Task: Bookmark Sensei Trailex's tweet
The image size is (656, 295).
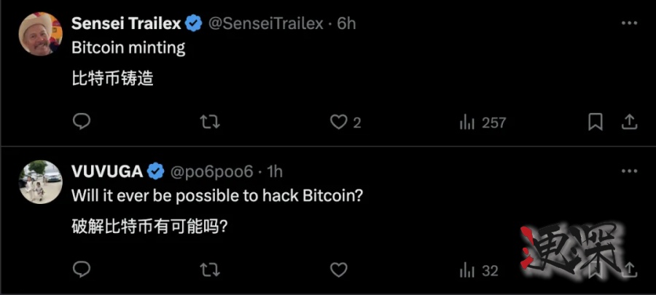Action: point(596,122)
